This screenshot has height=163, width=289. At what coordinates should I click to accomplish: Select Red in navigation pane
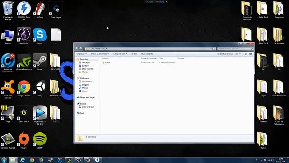80,113
